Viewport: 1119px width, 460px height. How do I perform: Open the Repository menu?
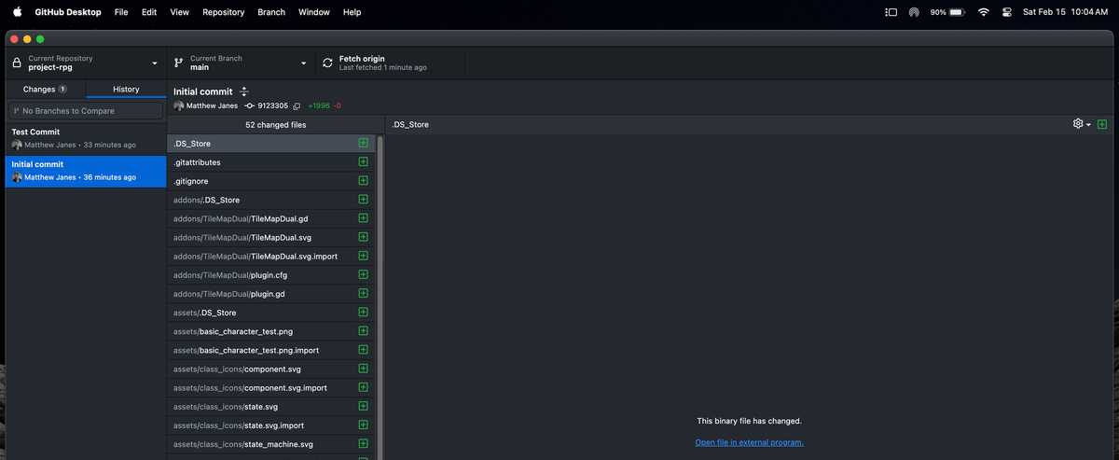(x=223, y=12)
